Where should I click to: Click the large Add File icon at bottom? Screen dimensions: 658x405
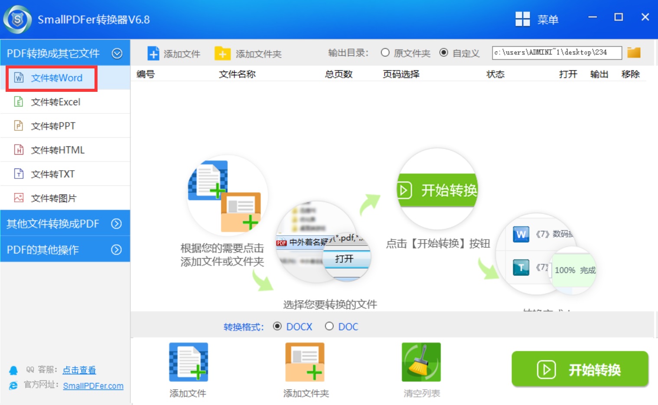click(x=188, y=362)
